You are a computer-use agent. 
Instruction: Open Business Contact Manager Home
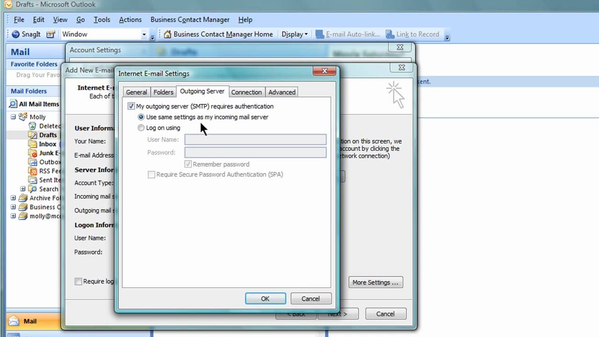[x=218, y=34]
